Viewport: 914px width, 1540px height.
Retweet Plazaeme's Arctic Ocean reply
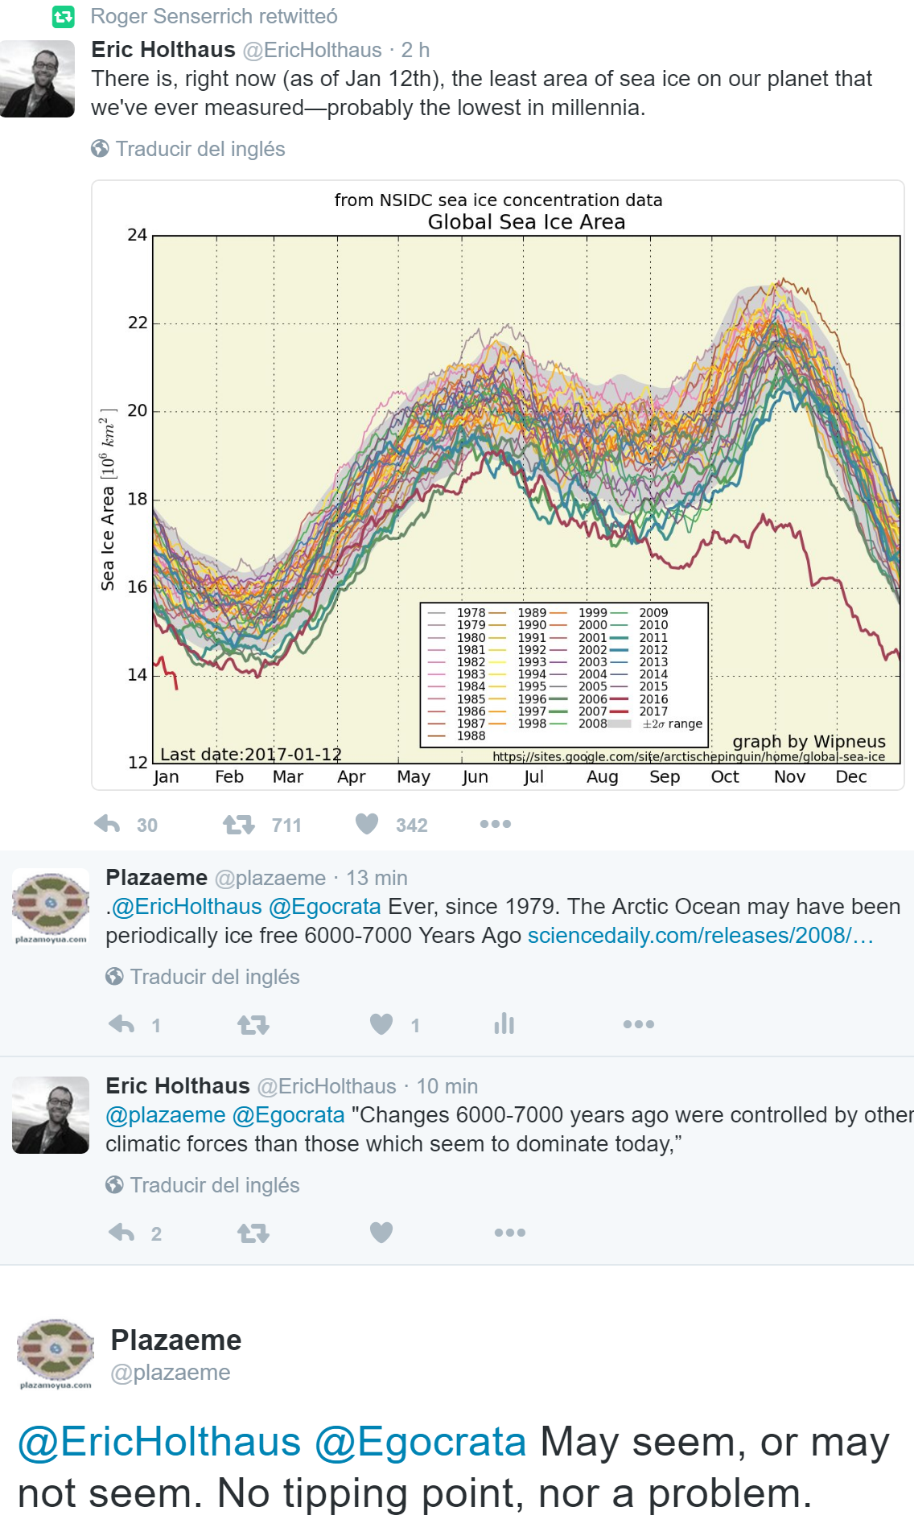253,1024
